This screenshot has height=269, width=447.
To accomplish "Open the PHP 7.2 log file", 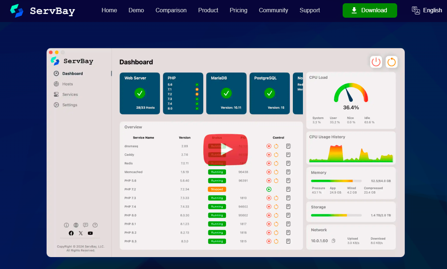I will coord(288,189).
